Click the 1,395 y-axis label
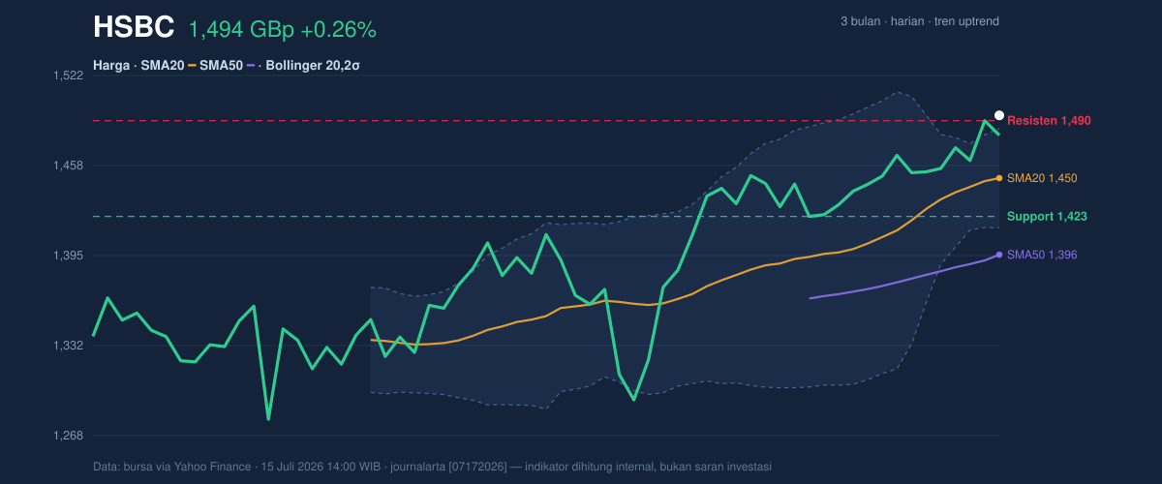 (x=68, y=256)
